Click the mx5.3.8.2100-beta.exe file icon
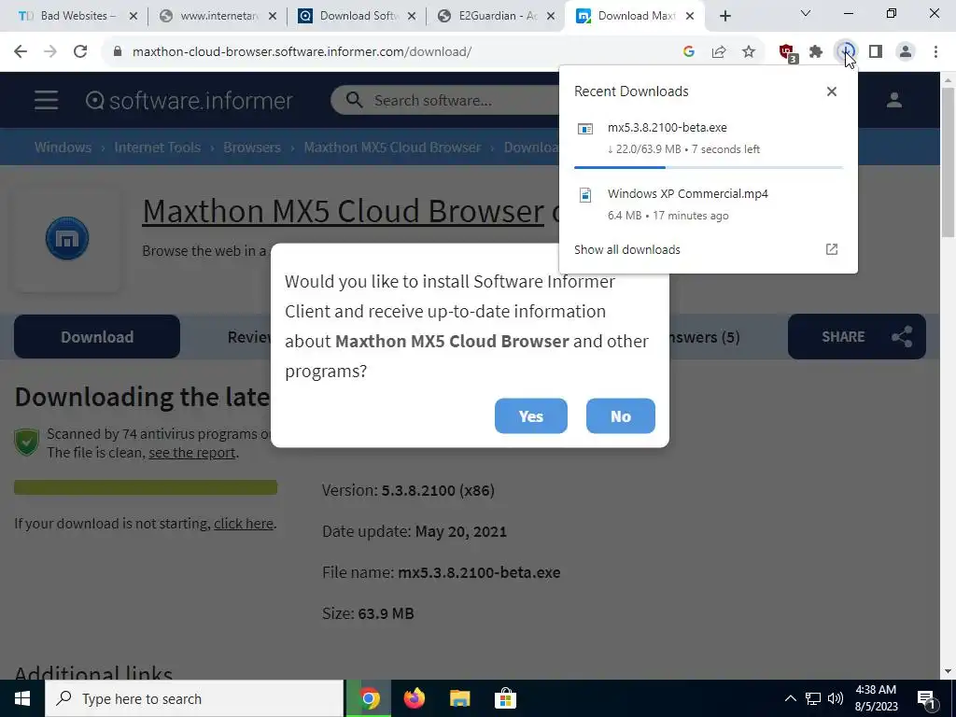 (x=585, y=129)
